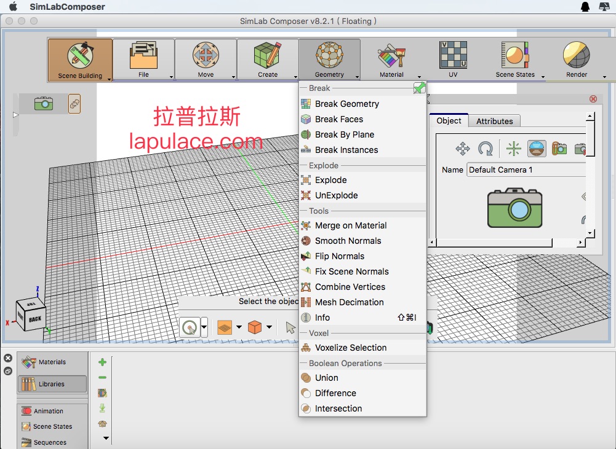Screen dimensions: 616x449
Task: Click the green plus add-library icon
Action: point(102,362)
